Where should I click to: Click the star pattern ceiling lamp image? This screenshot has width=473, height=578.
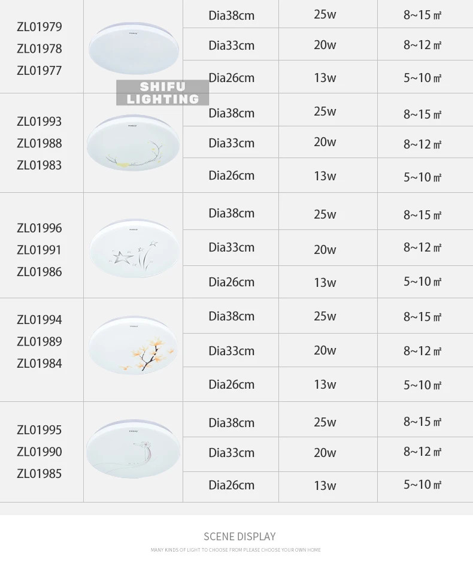(x=135, y=248)
